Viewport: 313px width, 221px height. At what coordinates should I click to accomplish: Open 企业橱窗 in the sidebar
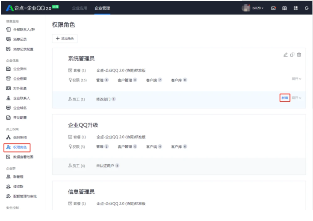tap(16, 79)
